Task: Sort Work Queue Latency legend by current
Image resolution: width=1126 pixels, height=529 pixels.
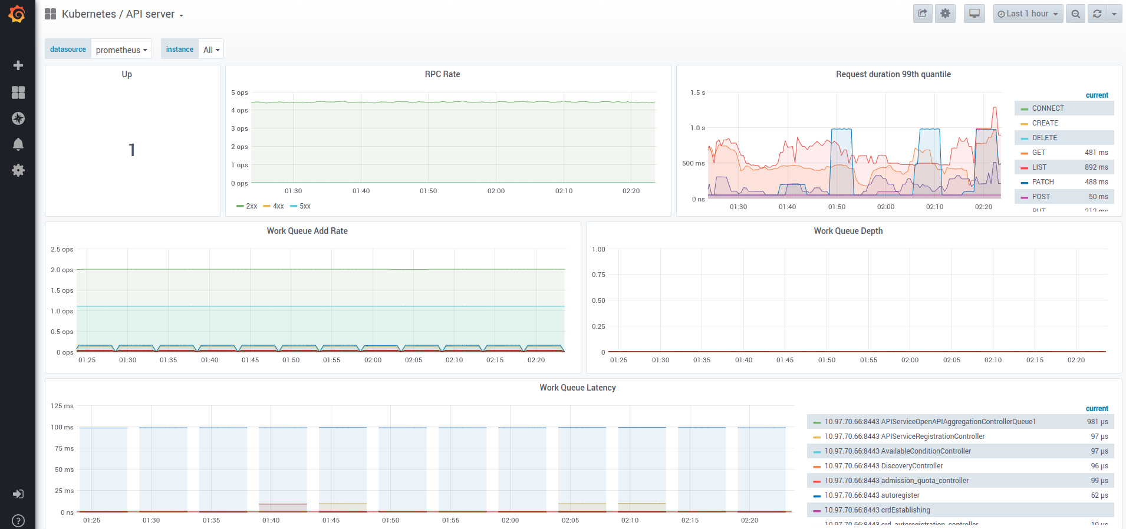Action: coord(1097,408)
